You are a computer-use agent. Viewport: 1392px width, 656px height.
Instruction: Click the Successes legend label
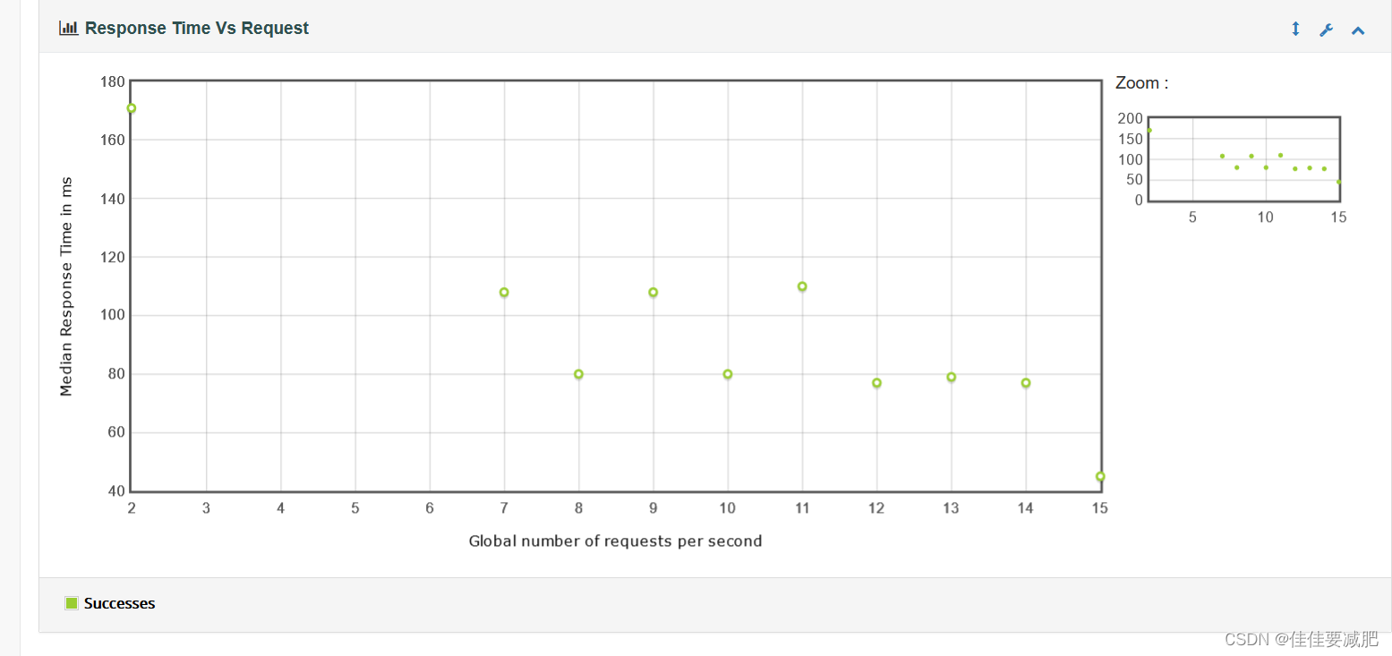coord(120,603)
